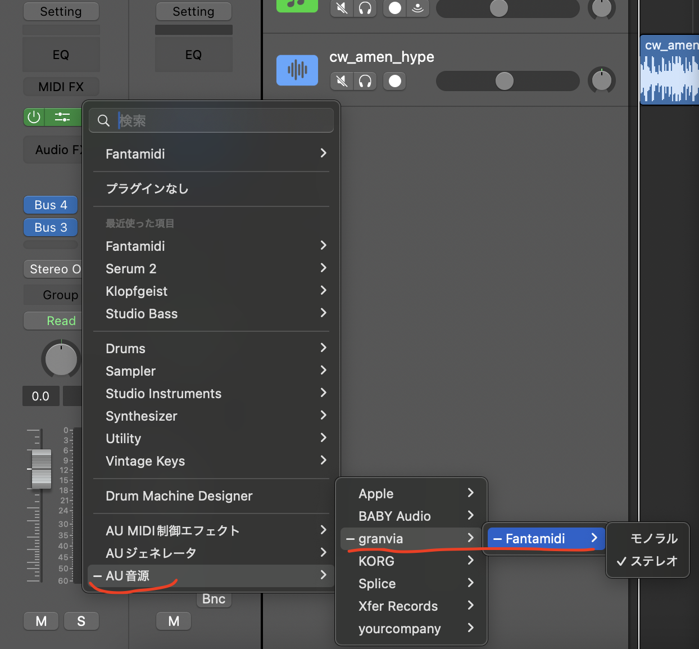
Task: Click the pan knob on cw_amen_hype track
Action: click(x=601, y=80)
